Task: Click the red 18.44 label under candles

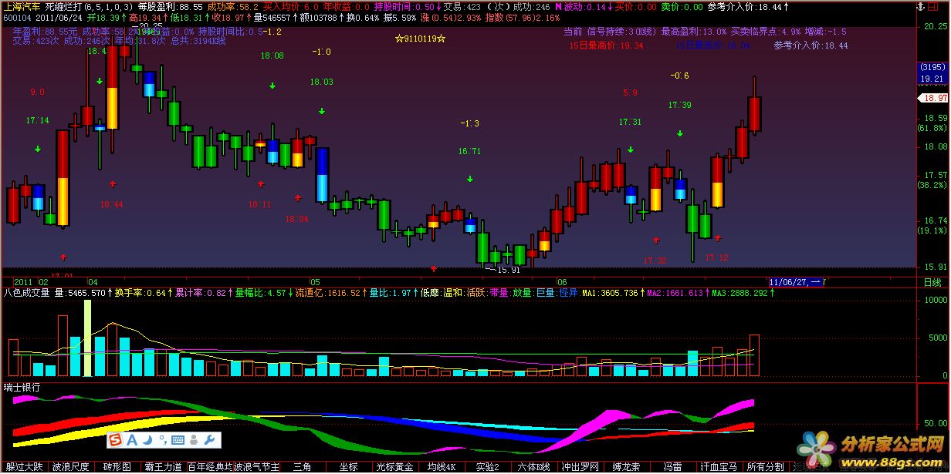Action: tap(111, 204)
